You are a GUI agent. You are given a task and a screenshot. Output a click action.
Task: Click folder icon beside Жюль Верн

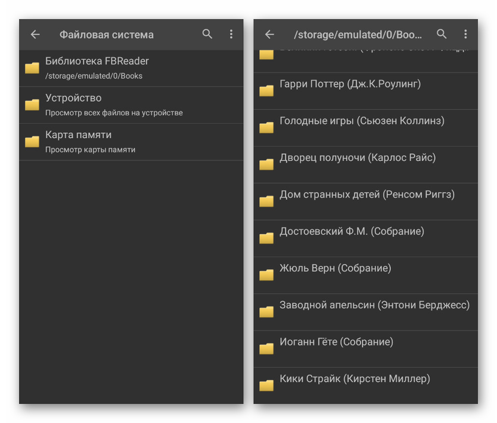[x=266, y=275]
